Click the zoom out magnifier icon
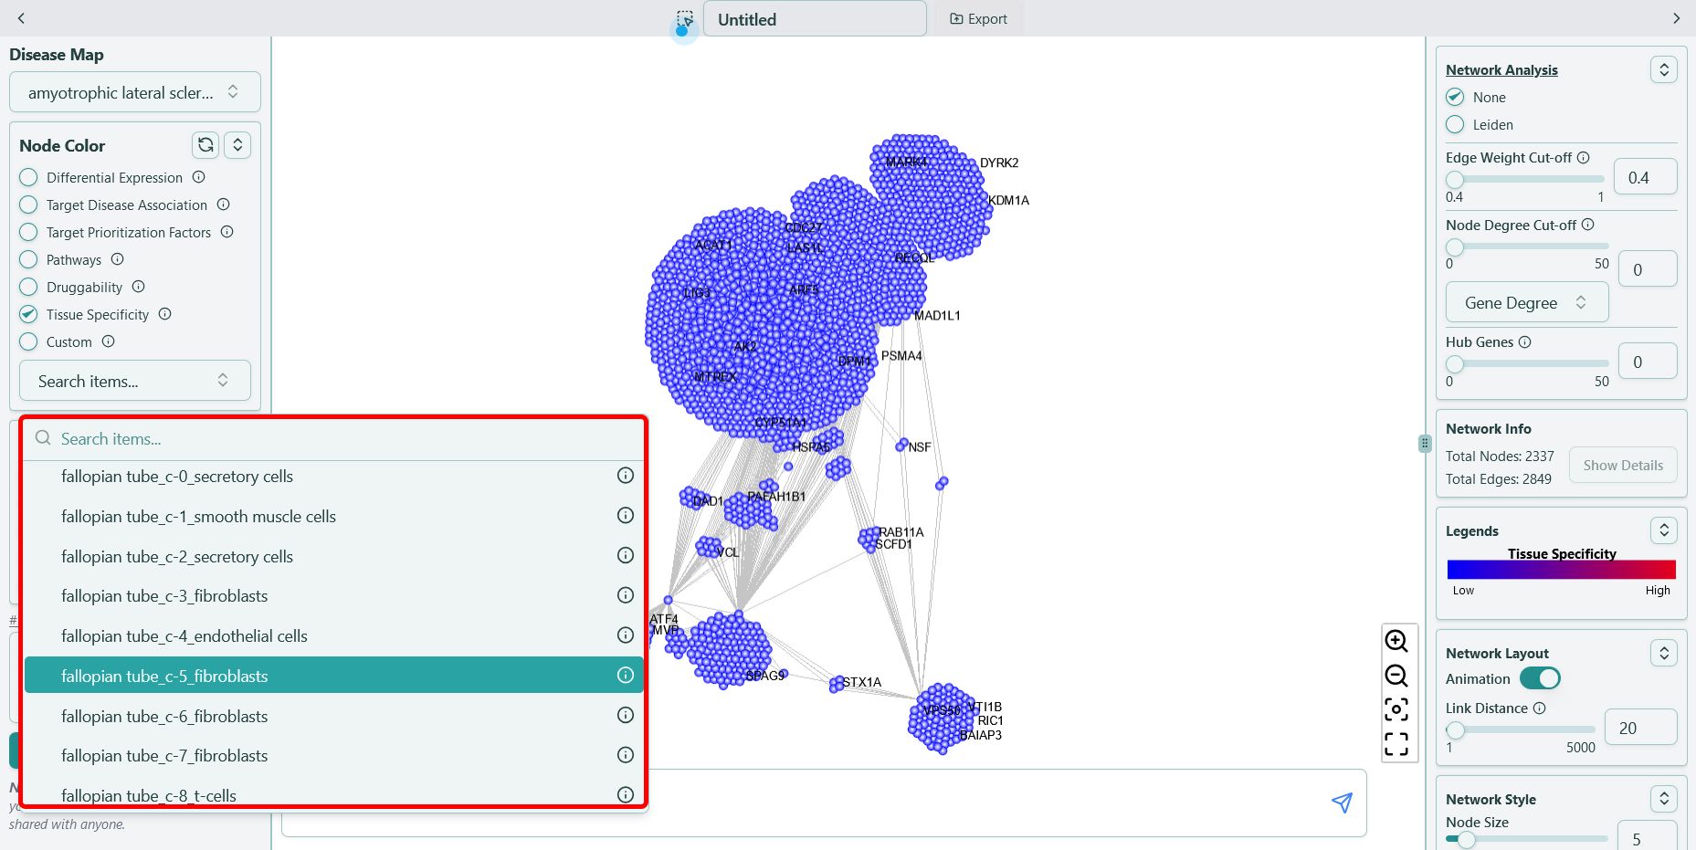The height and width of the screenshot is (850, 1696). point(1396,676)
